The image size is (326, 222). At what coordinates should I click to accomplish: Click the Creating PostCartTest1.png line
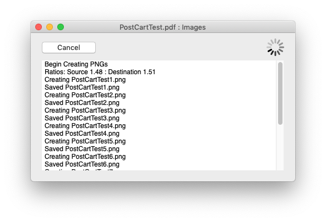85,80
